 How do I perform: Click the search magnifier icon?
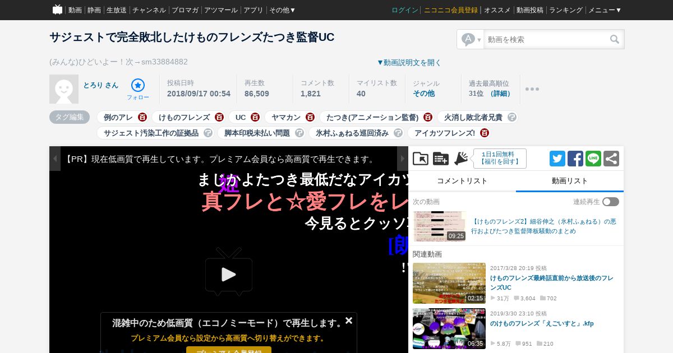[x=615, y=39]
